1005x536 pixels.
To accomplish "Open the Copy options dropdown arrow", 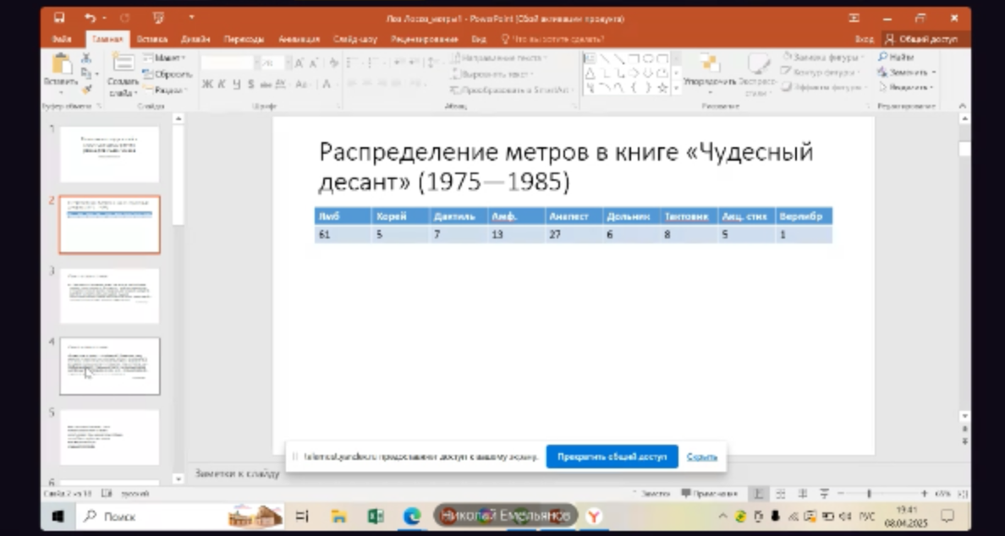I will (97, 74).
